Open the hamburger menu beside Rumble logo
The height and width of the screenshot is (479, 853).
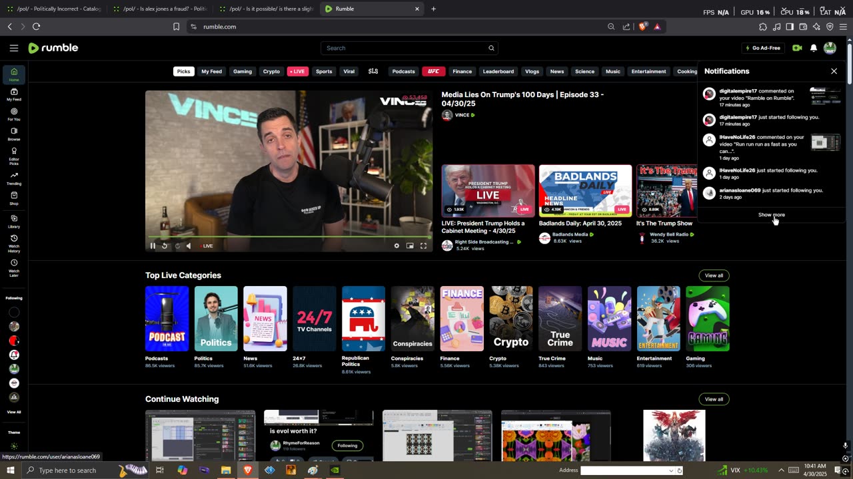click(x=14, y=48)
